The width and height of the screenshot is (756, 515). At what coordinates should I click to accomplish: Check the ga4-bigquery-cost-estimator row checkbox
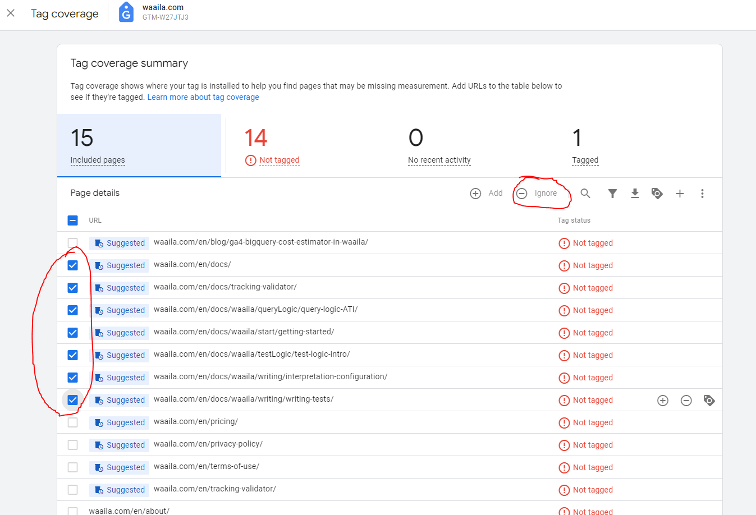(x=72, y=243)
